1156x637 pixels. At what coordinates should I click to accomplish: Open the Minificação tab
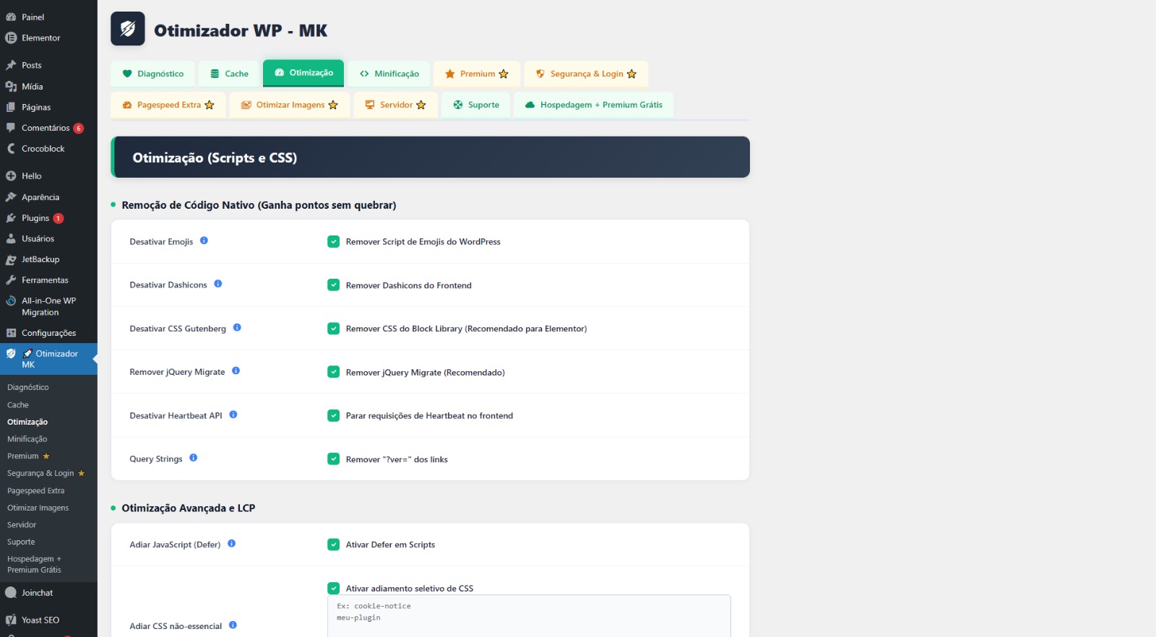[x=389, y=74]
